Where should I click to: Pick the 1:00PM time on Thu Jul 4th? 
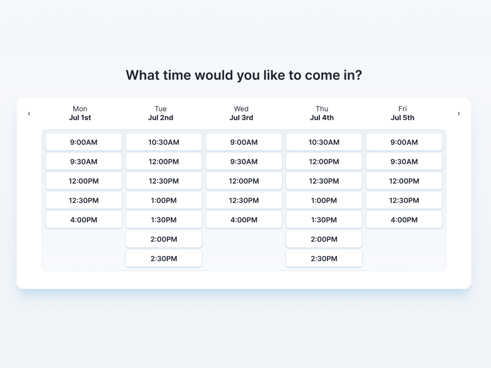pos(324,200)
